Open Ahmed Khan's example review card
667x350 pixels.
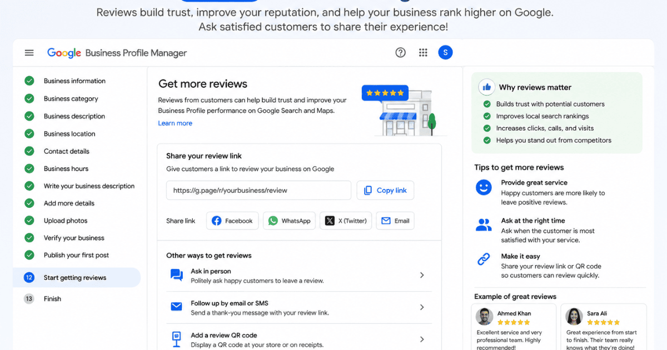(514, 327)
